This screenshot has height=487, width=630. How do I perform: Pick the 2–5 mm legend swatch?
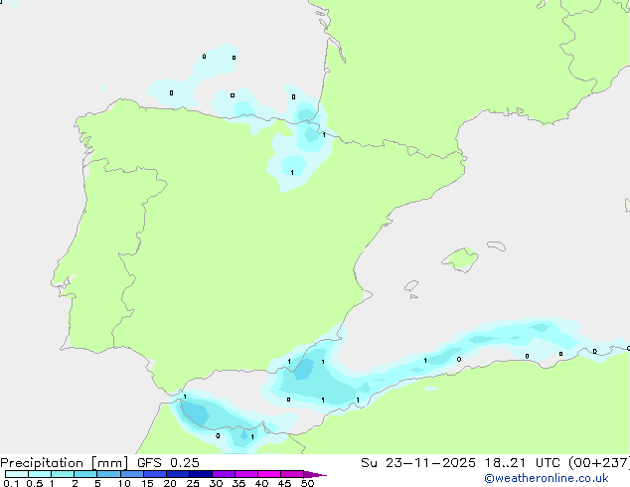(85, 474)
